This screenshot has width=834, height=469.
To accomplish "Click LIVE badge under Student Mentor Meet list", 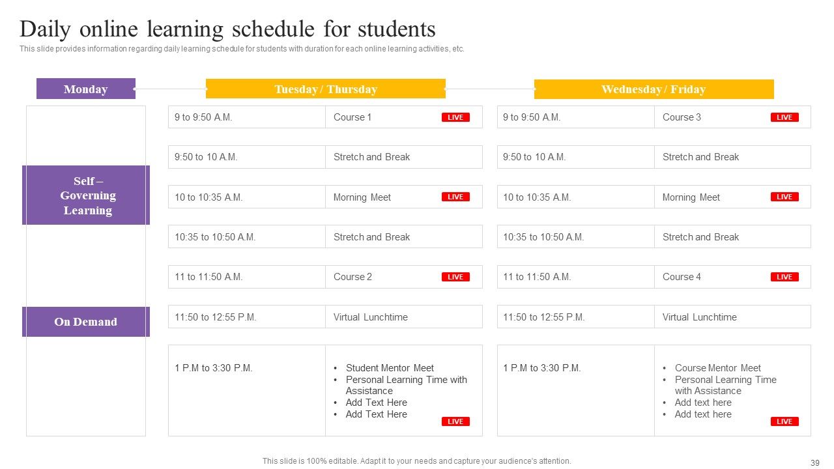I will click(x=455, y=421).
